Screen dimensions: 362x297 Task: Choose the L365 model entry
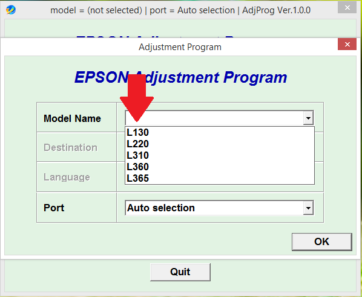click(220, 179)
